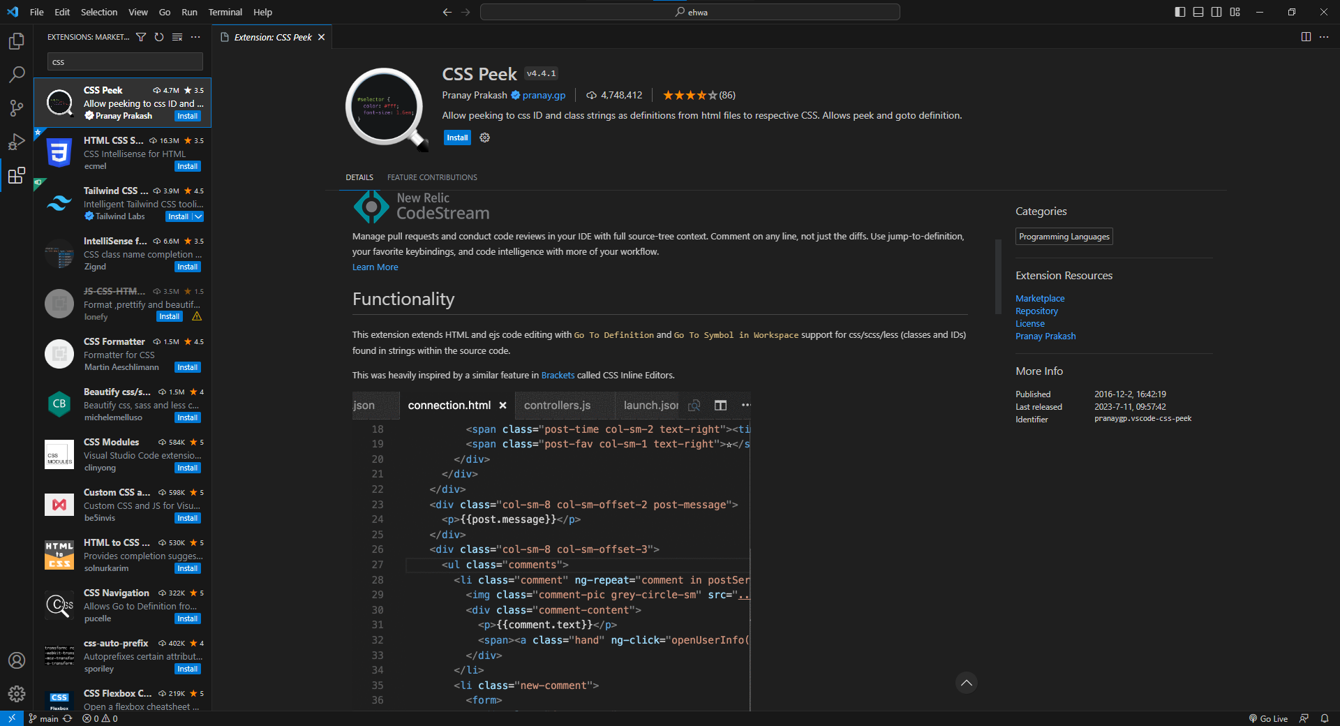
Task: Open the Run and Debug view
Action: [x=16, y=142]
